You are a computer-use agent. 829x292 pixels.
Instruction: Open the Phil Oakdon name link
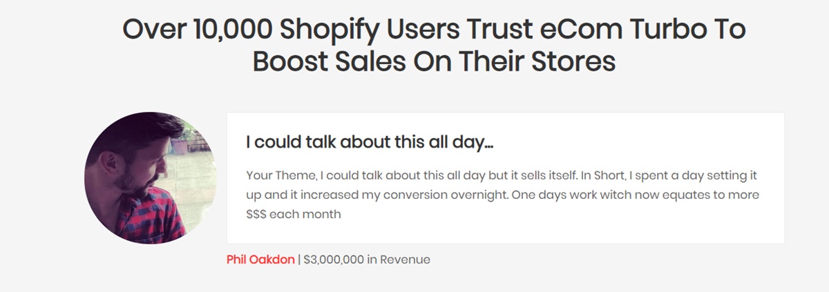click(x=260, y=260)
